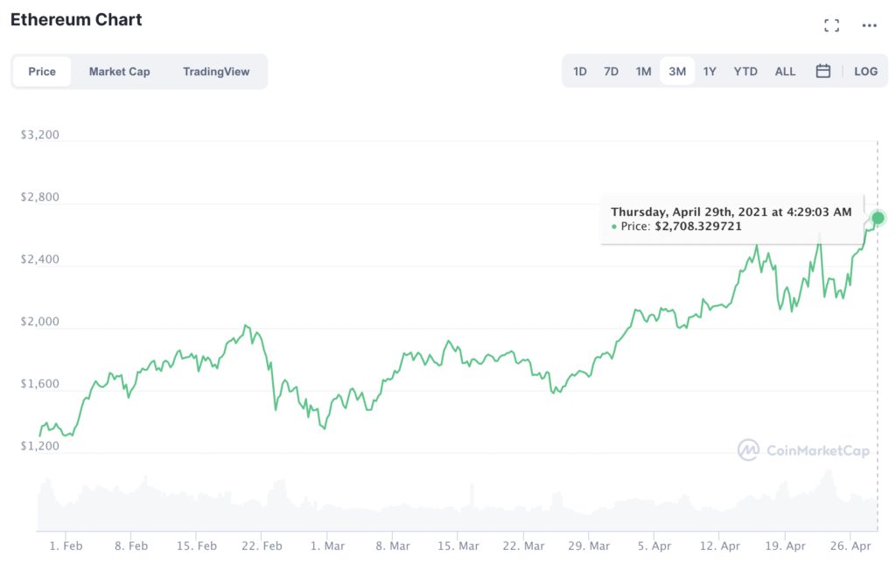Open the three-dot more options menu
This screenshot has width=896, height=564.
(869, 25)
